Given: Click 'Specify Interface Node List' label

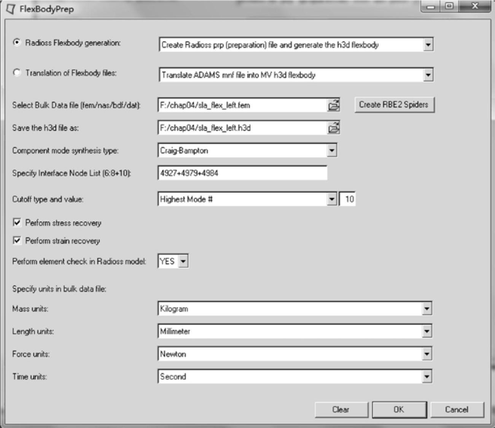Looking at the screenshot, I should 72,173.
